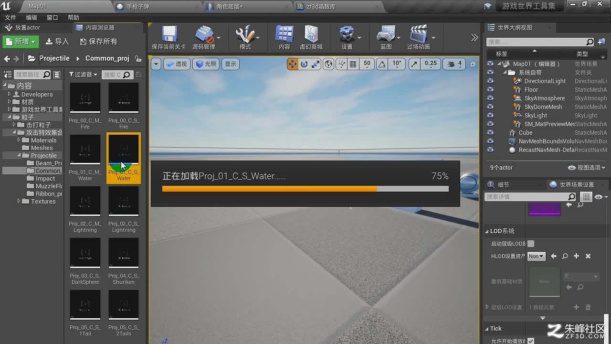Click the viewport Show button
Image resolution: width=611 pixels, height=344 pixels.
pyautogui.click(x=231, y=64)
